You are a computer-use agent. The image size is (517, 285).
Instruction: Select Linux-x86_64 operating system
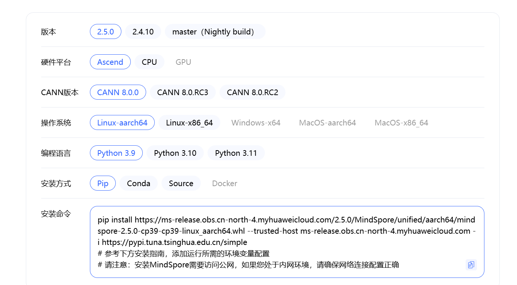pyautogui.click(x=190, y=123)
